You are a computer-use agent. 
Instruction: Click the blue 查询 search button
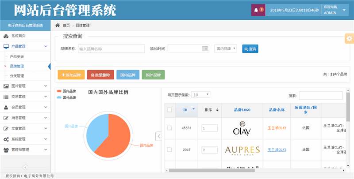(250, 48)
